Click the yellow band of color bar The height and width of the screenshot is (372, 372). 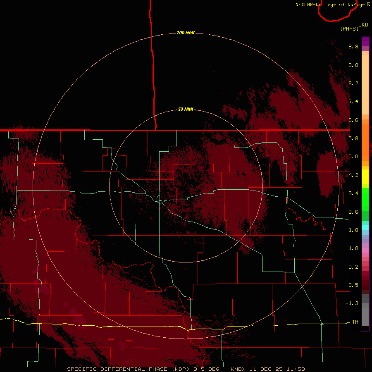click(365, 177)
